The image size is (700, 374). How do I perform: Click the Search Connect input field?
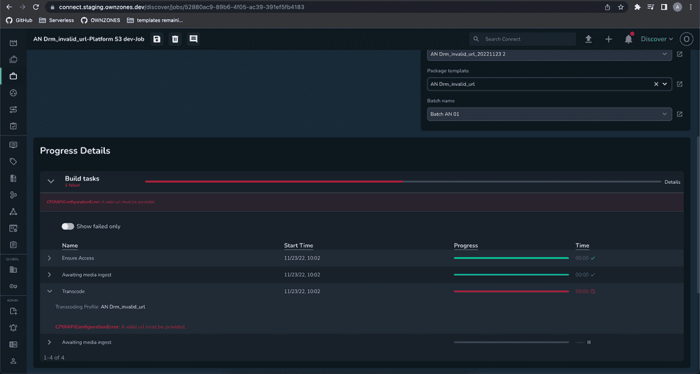522,39
